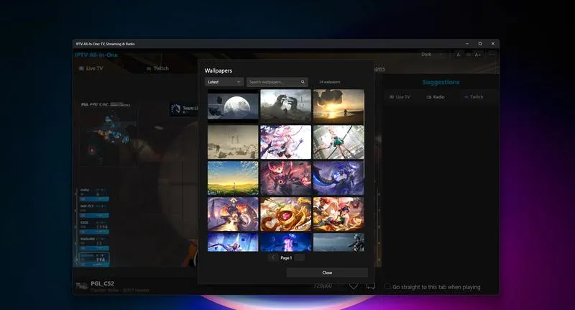Select the beige foggy ruins wallpaper

pyautogui.click(x=233, y=142)
